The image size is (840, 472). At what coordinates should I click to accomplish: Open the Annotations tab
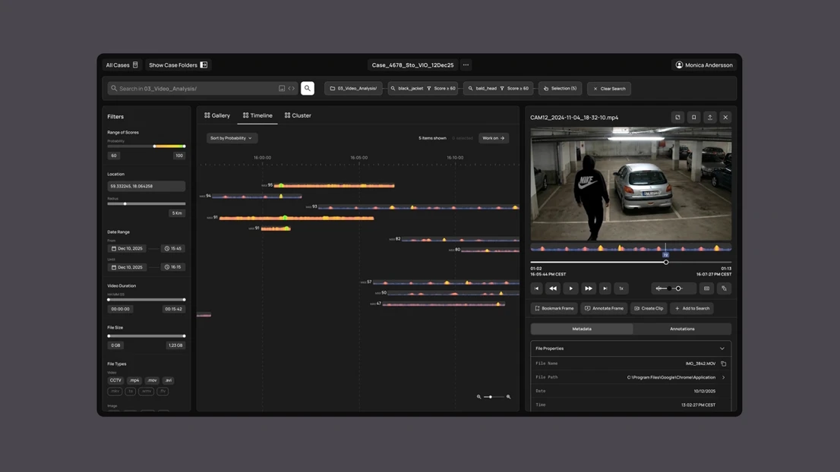[681, 329]
